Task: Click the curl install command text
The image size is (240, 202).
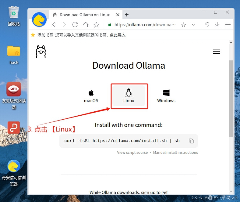Action: pos(122,141)
